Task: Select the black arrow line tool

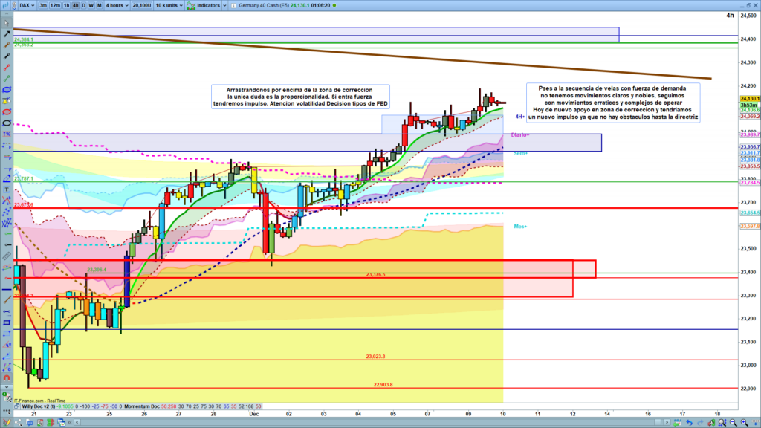Action: pos(7,33)
